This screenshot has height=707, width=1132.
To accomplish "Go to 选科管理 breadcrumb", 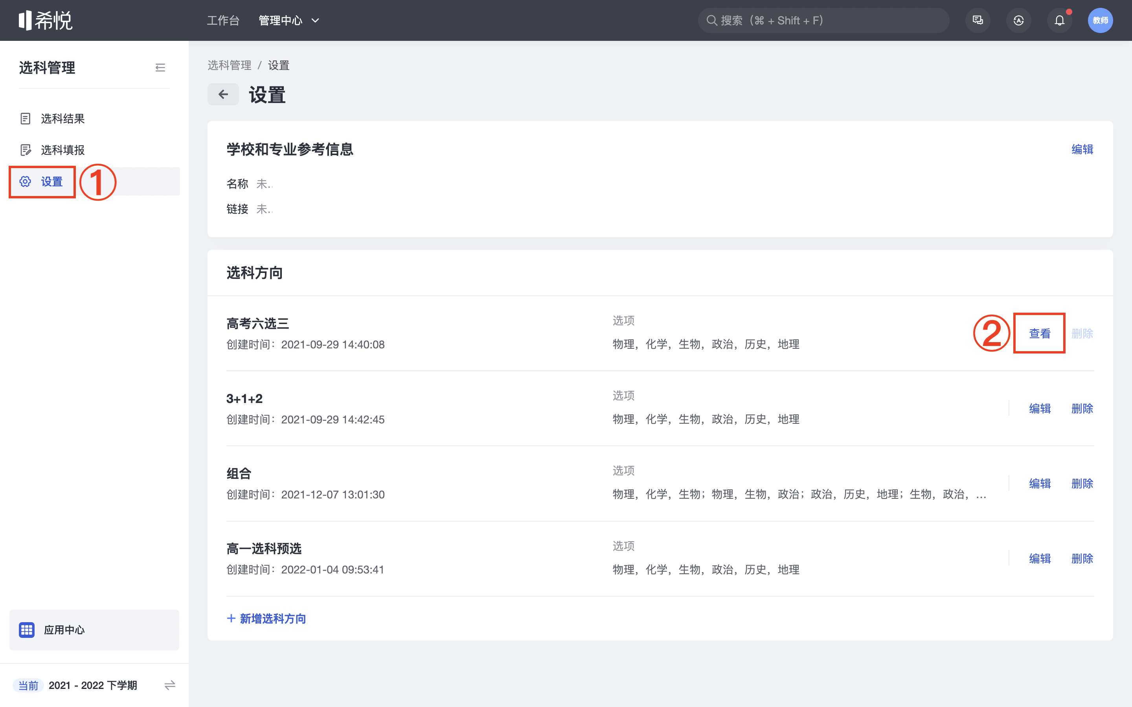I will point(229,66).
